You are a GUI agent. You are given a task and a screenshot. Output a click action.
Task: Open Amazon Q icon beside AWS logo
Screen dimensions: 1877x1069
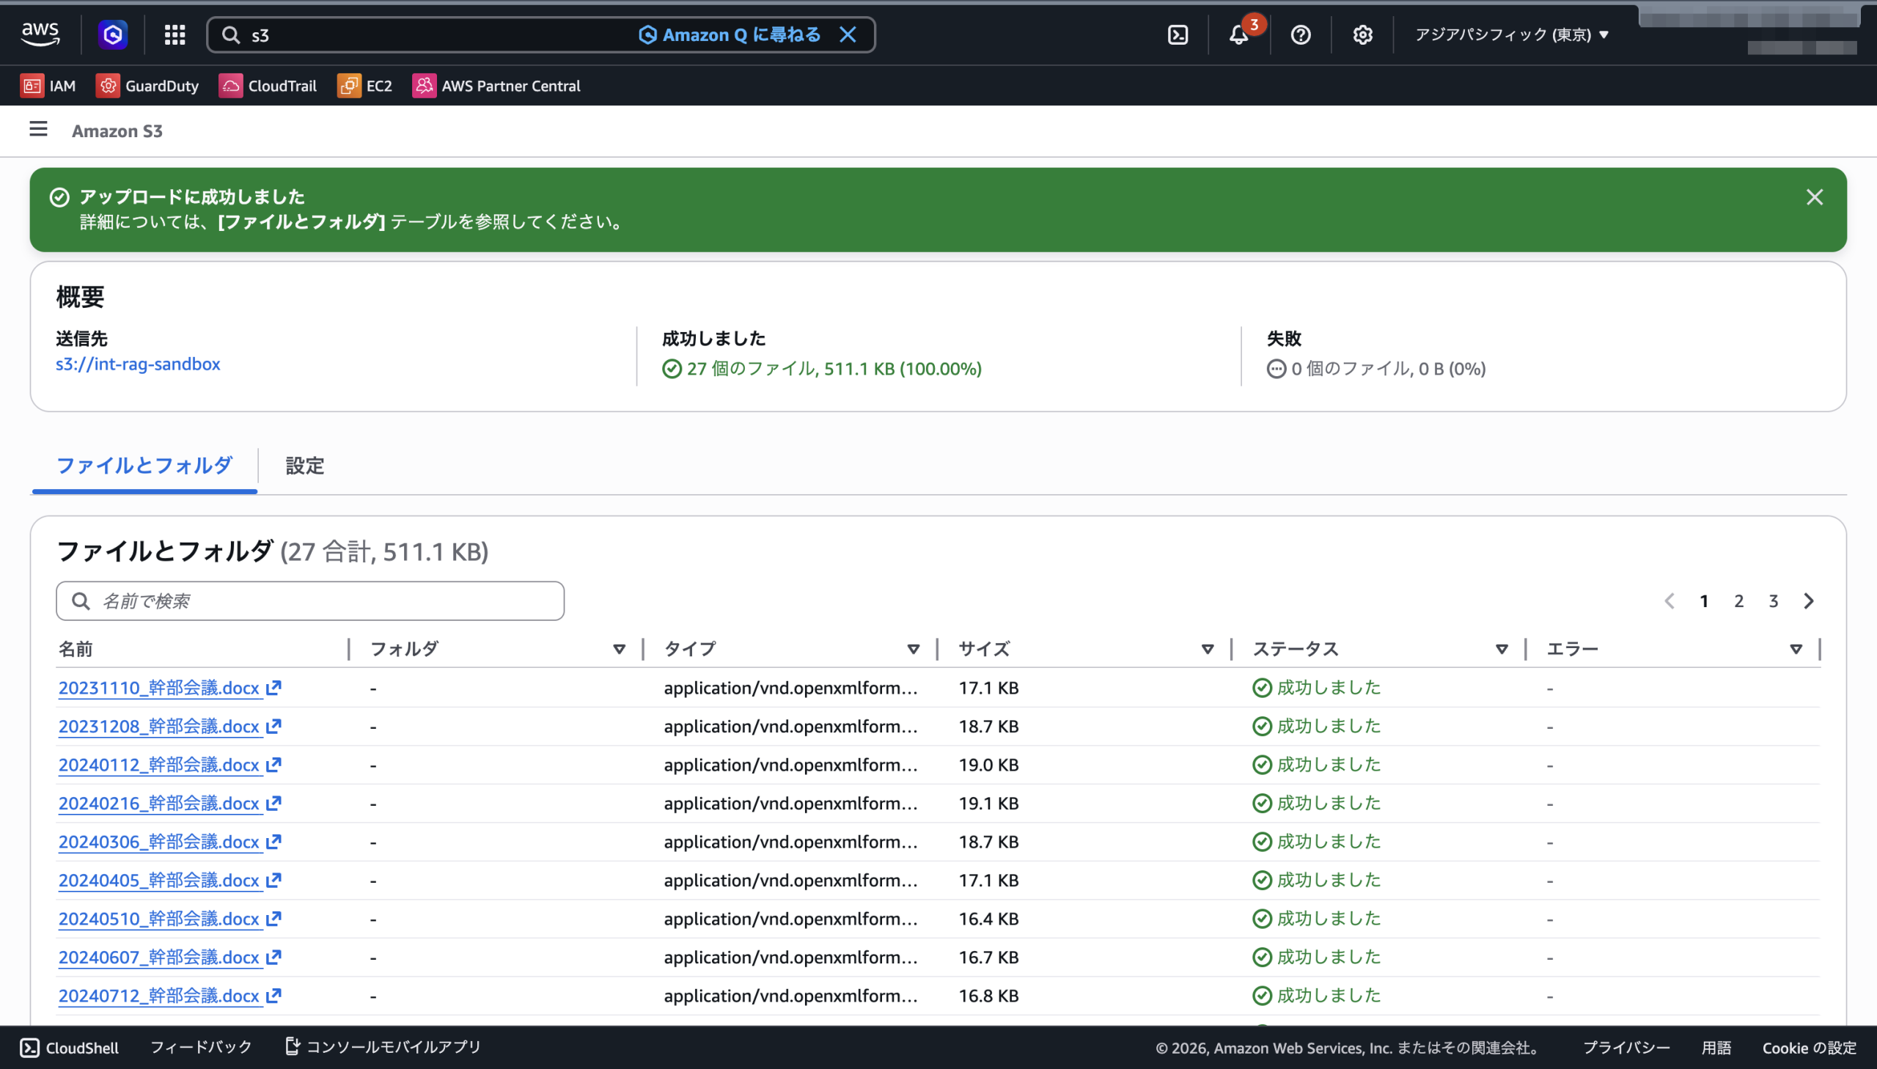[113, 34]
